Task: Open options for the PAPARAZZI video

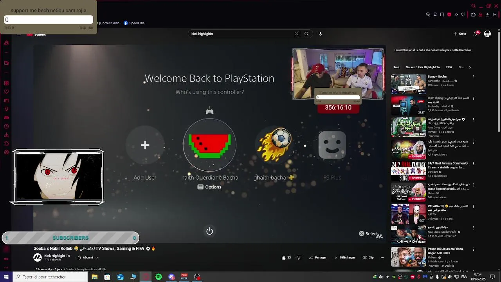Action: point(473,206)
